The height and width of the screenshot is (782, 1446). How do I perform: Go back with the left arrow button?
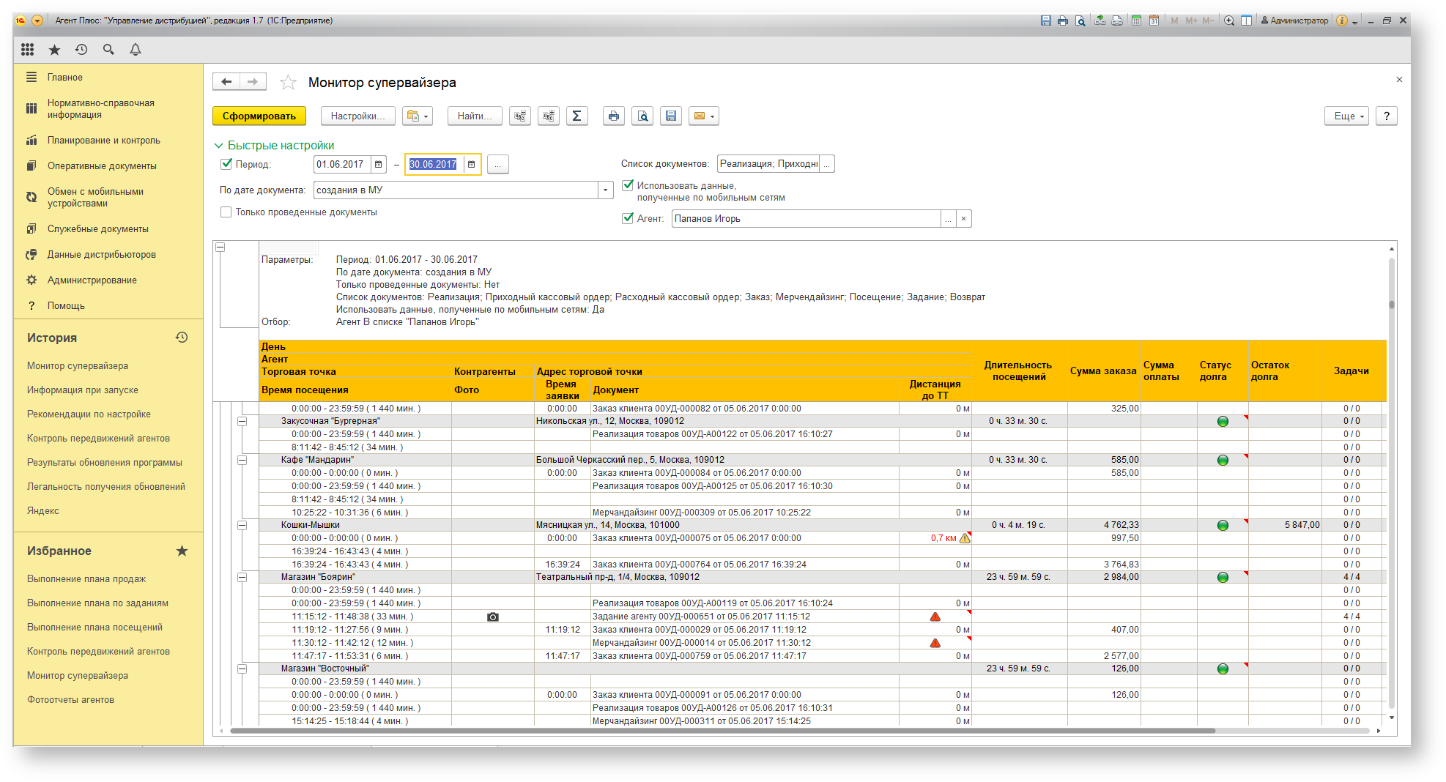click(x=226, y=82)
